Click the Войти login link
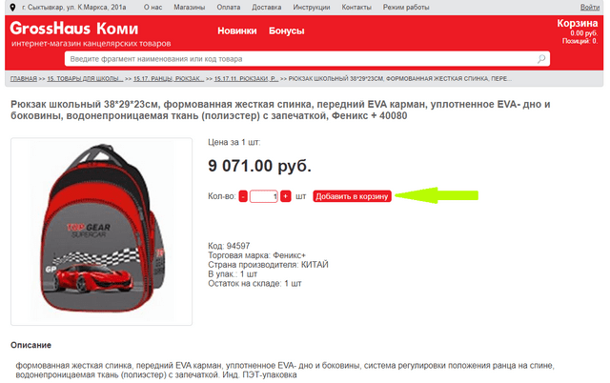Viewport: 610px width, 383px height. coord(590,8)
